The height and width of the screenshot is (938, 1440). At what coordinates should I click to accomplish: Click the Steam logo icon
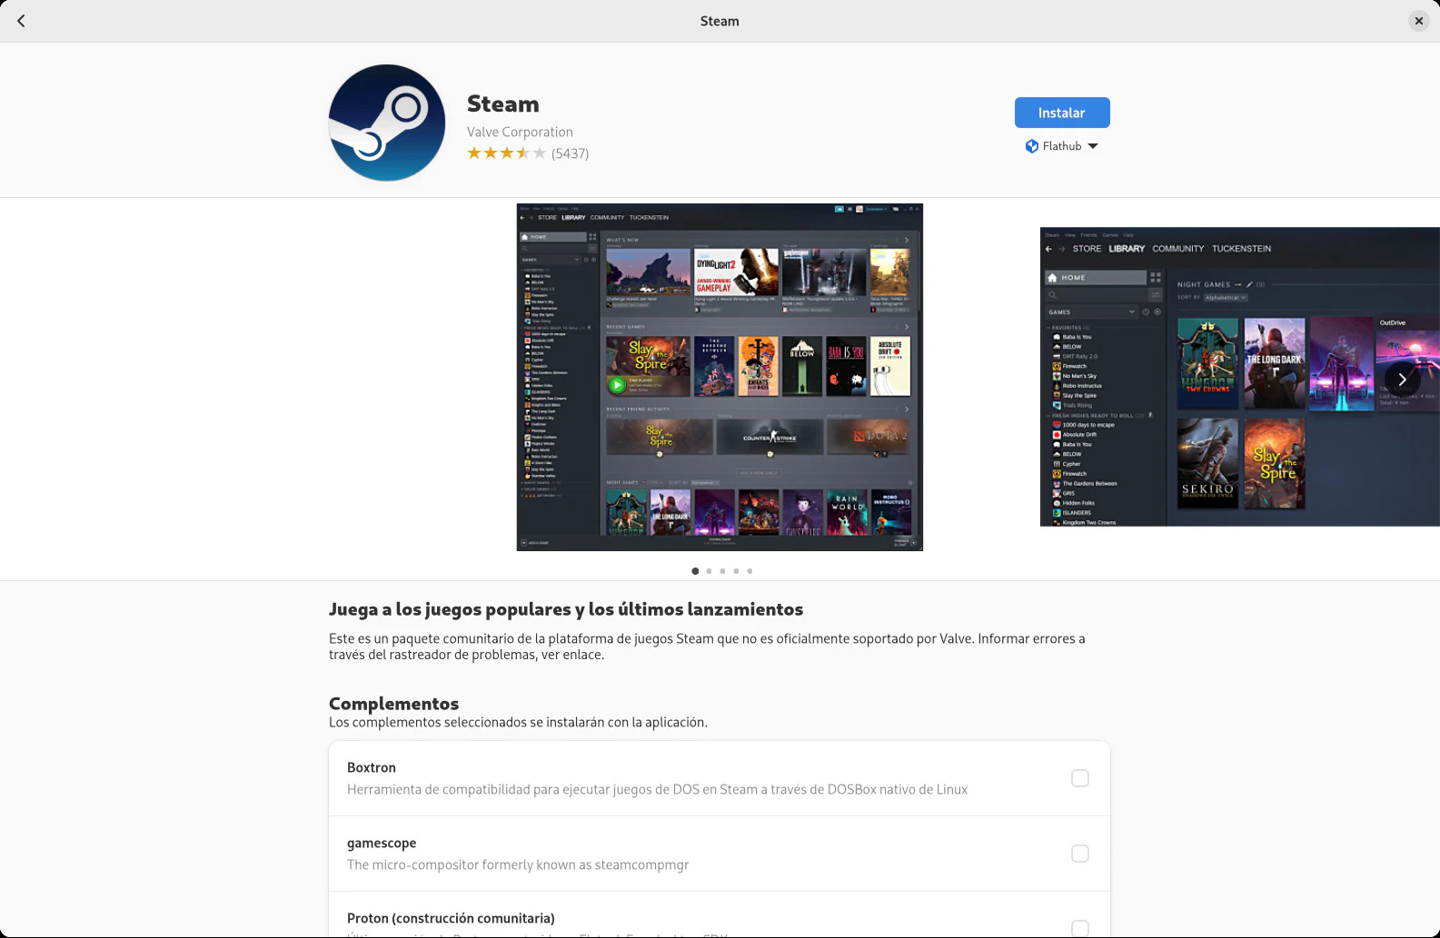387,123
